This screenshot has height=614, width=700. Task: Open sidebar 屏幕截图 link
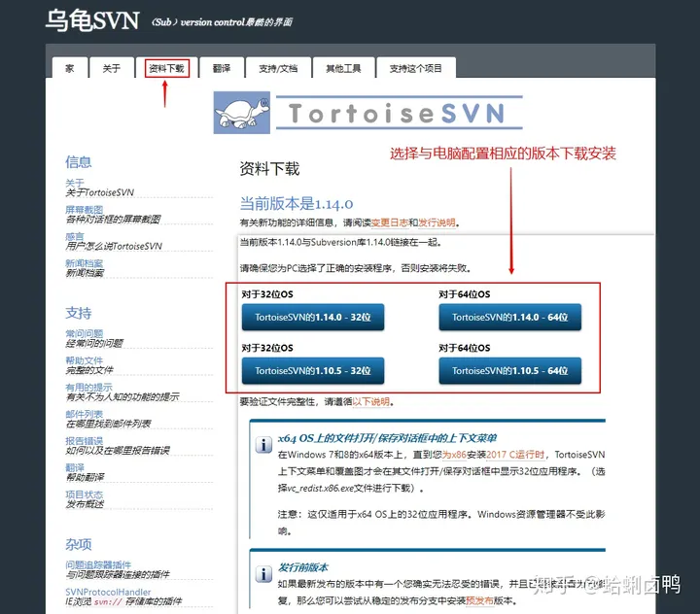(x=84, y=210)
